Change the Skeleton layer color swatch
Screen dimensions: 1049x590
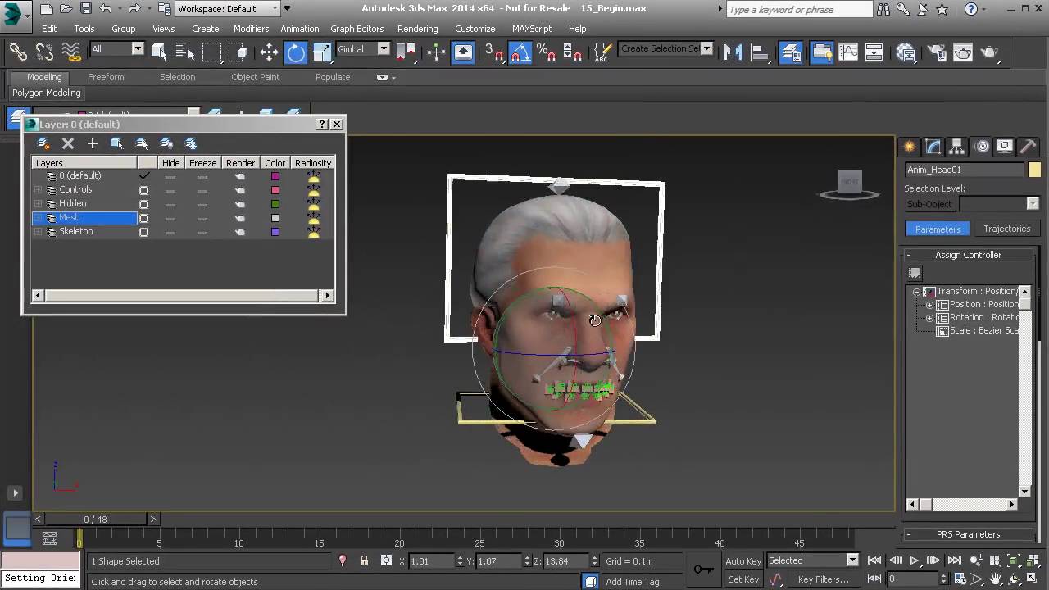tap(275, 232)
